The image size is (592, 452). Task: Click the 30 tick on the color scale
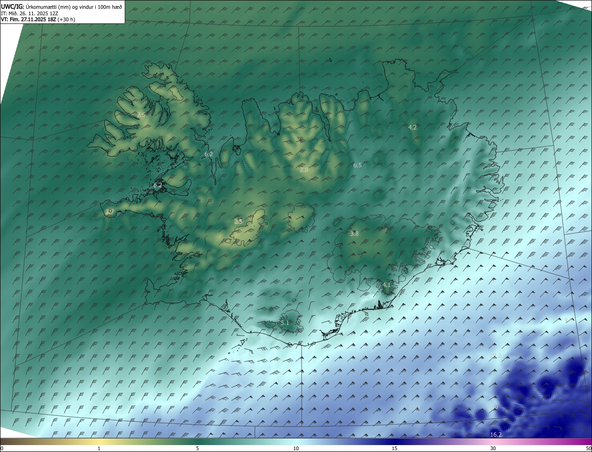pyautogui.click(x=493, y=448)
